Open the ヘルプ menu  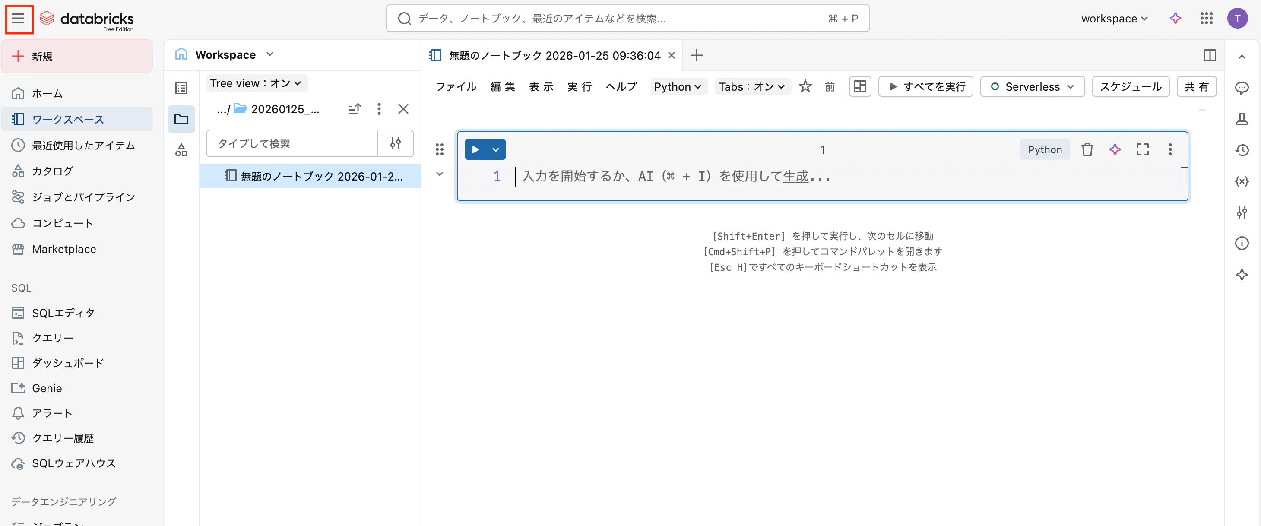[x=621, y=87]
